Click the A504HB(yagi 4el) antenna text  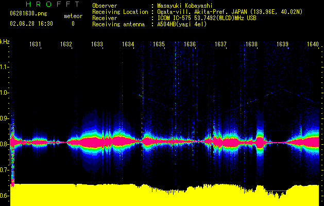[182, 24]
